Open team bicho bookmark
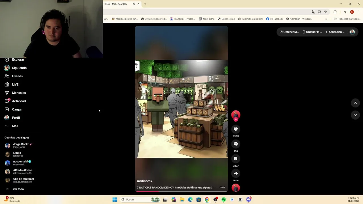Viewport: 363px width, 204px height. (207, 19)
